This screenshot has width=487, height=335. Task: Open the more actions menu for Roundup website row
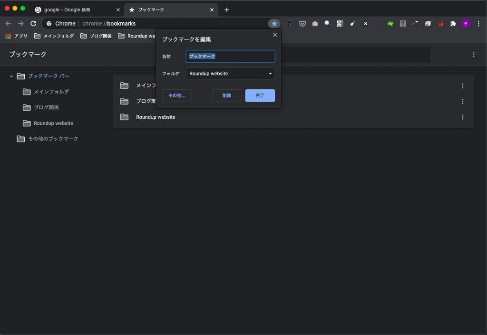pyautogui.click(x=462, y=117)
